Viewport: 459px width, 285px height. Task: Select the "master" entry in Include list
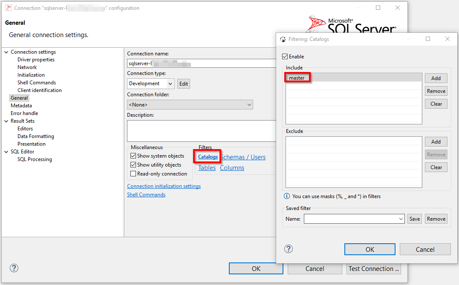click(x=297, y=78)
